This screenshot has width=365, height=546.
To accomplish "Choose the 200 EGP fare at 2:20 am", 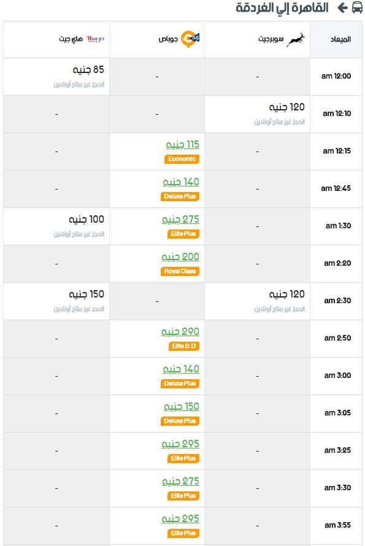I will click(x=180, y=256).
